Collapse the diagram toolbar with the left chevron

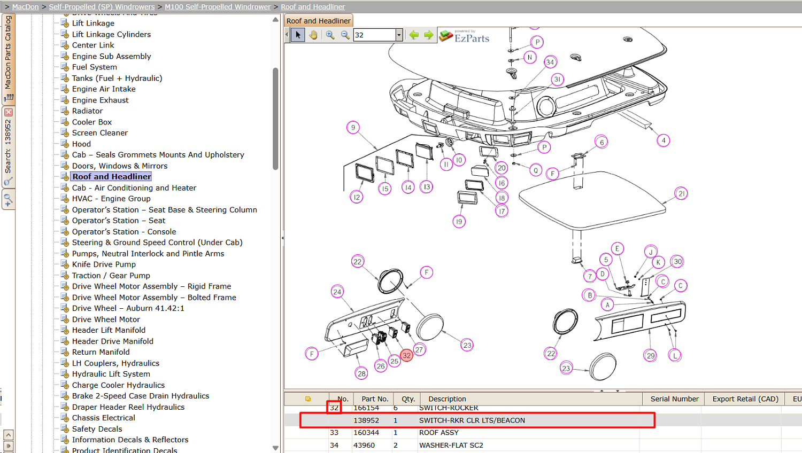point(287,35)
